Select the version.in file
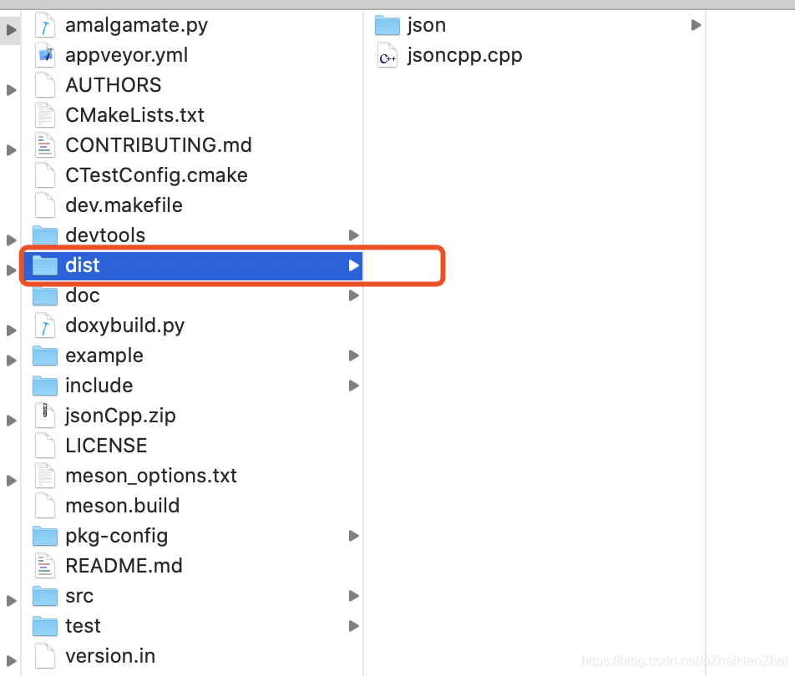The image size is (795, 676). pos(111,656)
